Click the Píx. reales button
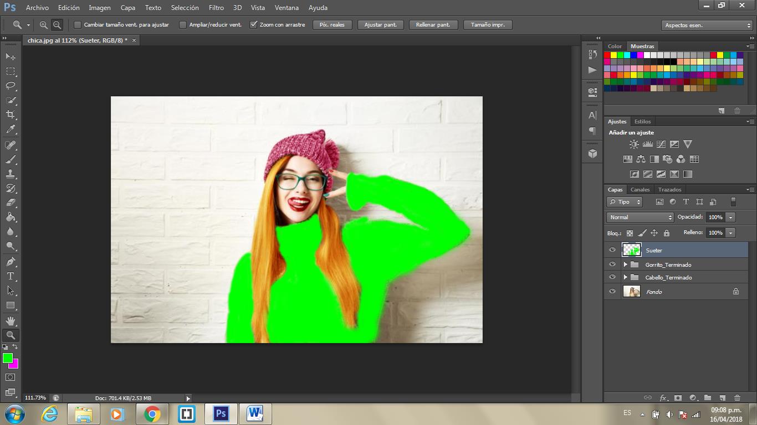Image resolution: width=757 pixels, height=425 pixels. (x=332, y=25)
